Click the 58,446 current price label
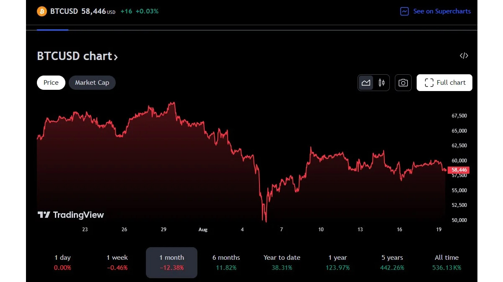Screen dimensions: 503x282 [459, 170]
